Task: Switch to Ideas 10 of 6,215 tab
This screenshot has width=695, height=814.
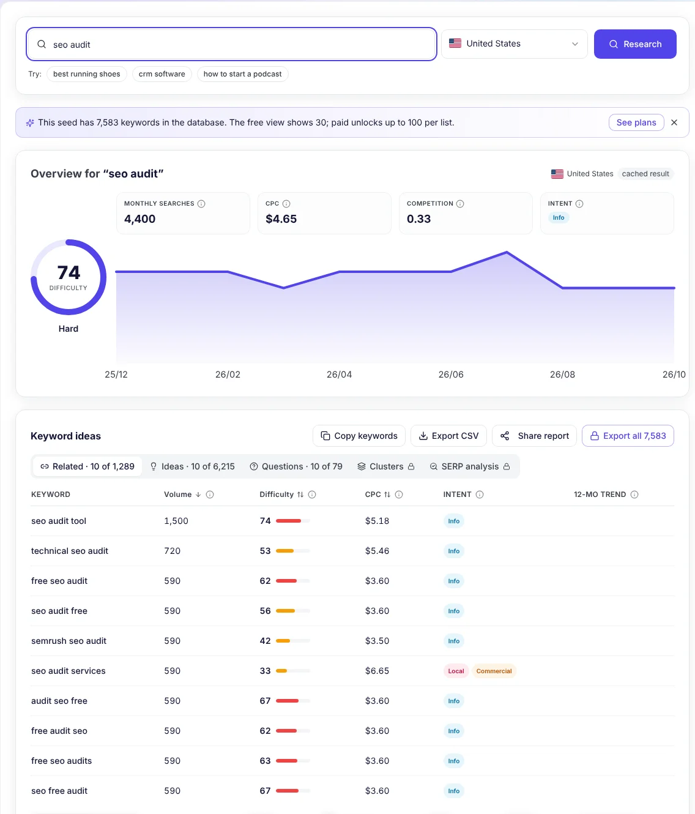Action: [x=192, y=466]
